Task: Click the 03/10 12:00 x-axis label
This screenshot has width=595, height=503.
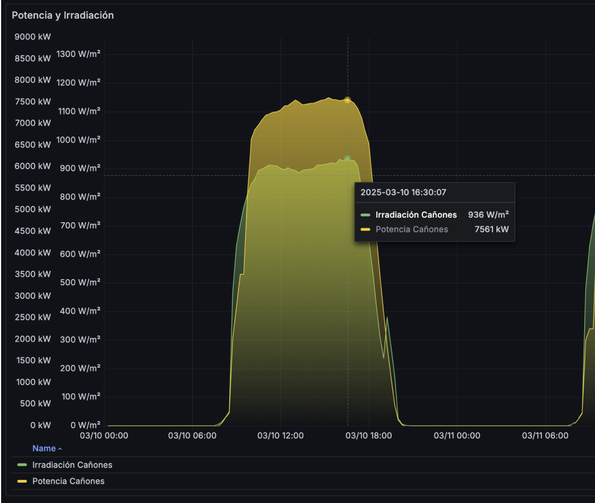Action: (x=281, y=435)
